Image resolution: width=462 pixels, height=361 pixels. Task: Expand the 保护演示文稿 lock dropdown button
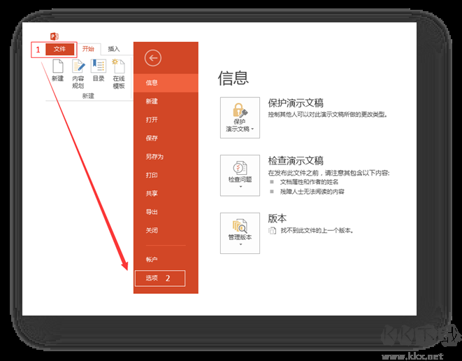(240, 118)
